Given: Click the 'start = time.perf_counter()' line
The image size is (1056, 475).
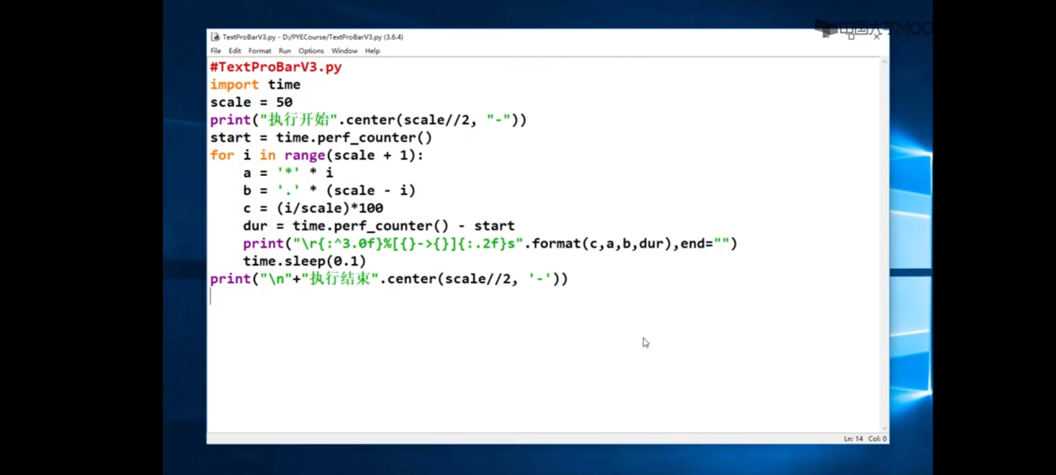Looking at the screenshot, I should tap(321, 138).
